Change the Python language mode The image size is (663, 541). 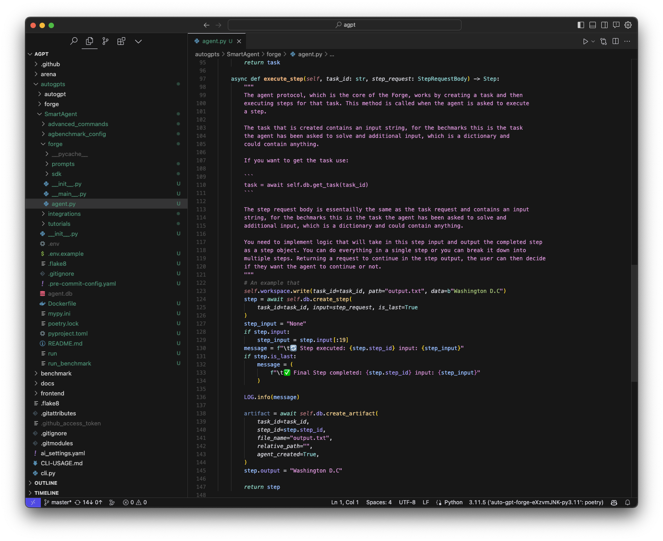(x=453, y=502)
